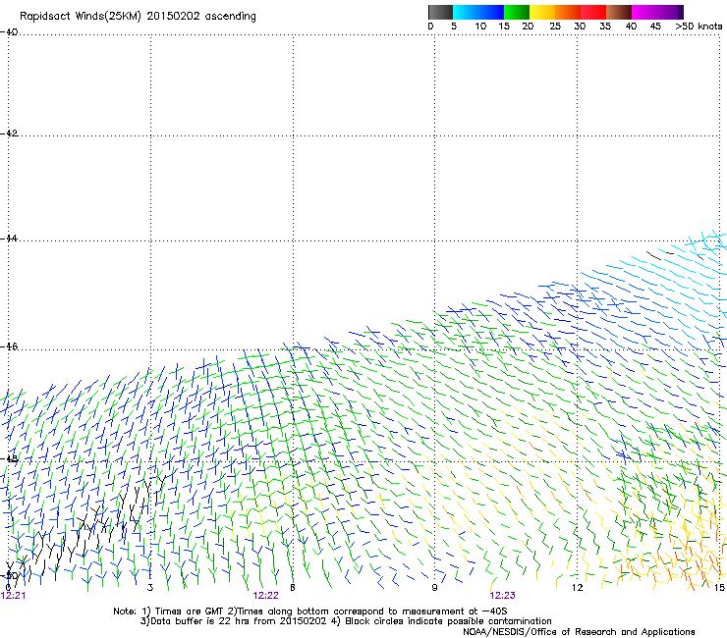Click the longitude '3' axis label
727x638 pixels.
point(150,588)
